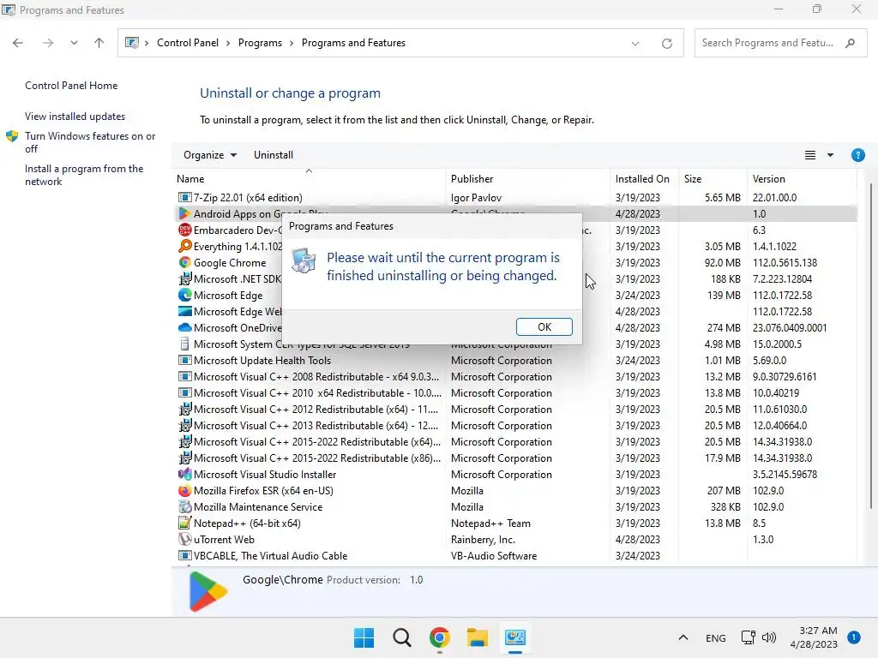Click the Notepad++ program icon
Image resolution: width=878 pixels, height=658 pixels.
point(184,523)
